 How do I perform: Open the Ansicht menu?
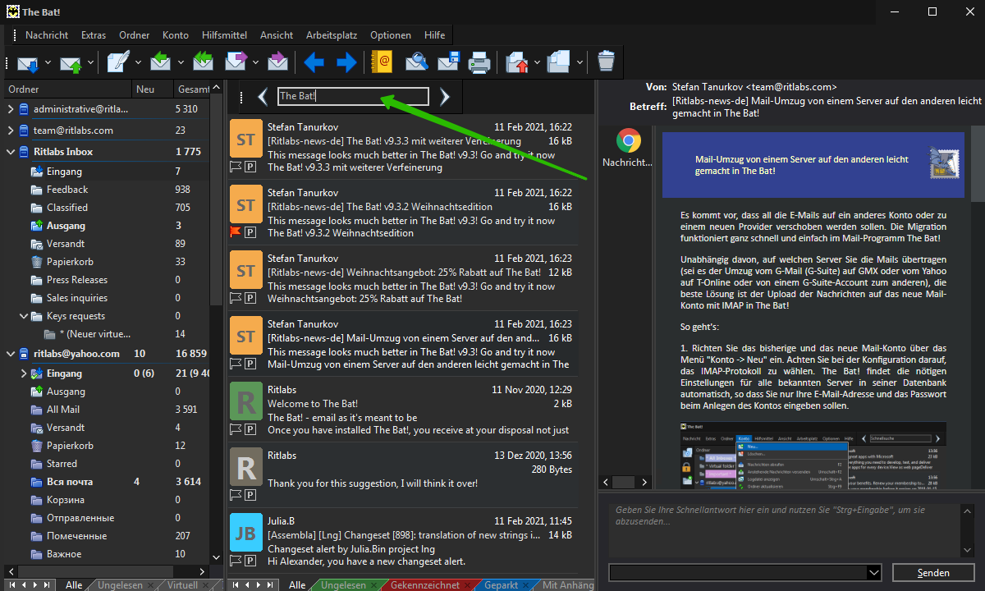(277, 35)
